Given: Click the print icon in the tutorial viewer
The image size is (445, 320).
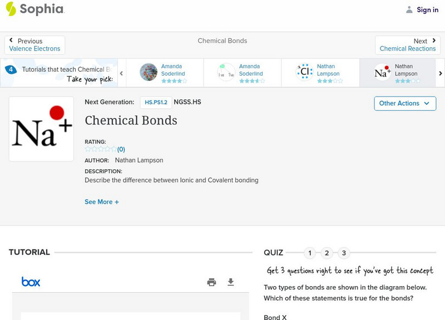Looking at the screenshot, I should point(211,282).
